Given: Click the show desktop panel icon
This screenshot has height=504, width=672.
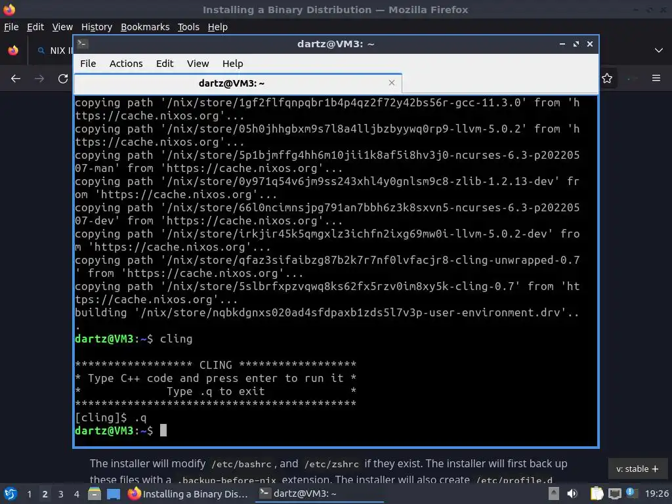Looking at the screenshot, I should [x=113, y=493].
